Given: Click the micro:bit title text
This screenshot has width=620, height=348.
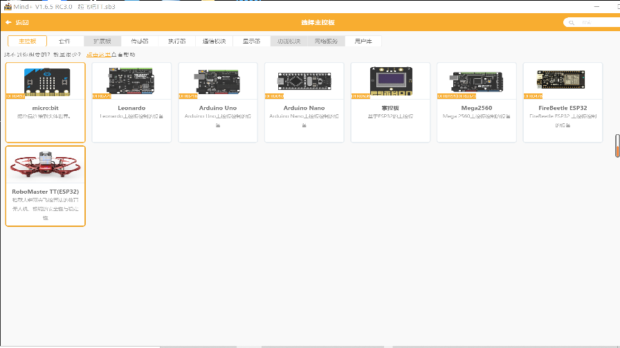Looking at the screenshot, I should click(x=46, y=108).
